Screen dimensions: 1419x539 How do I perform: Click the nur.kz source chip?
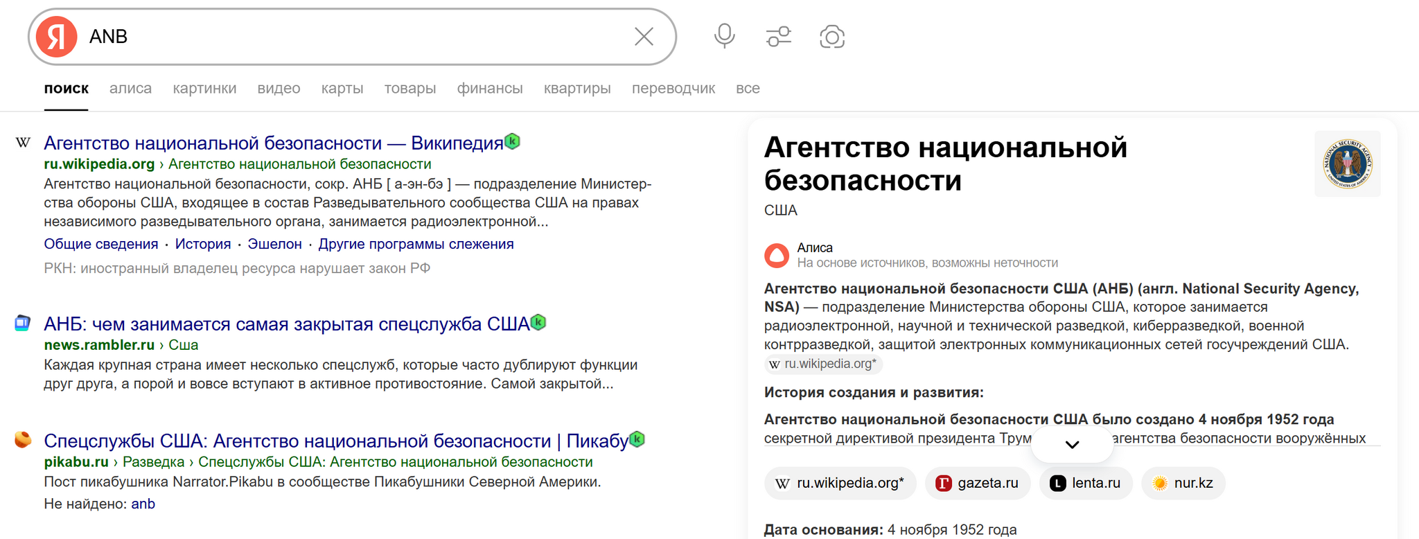click(1183, 483)
